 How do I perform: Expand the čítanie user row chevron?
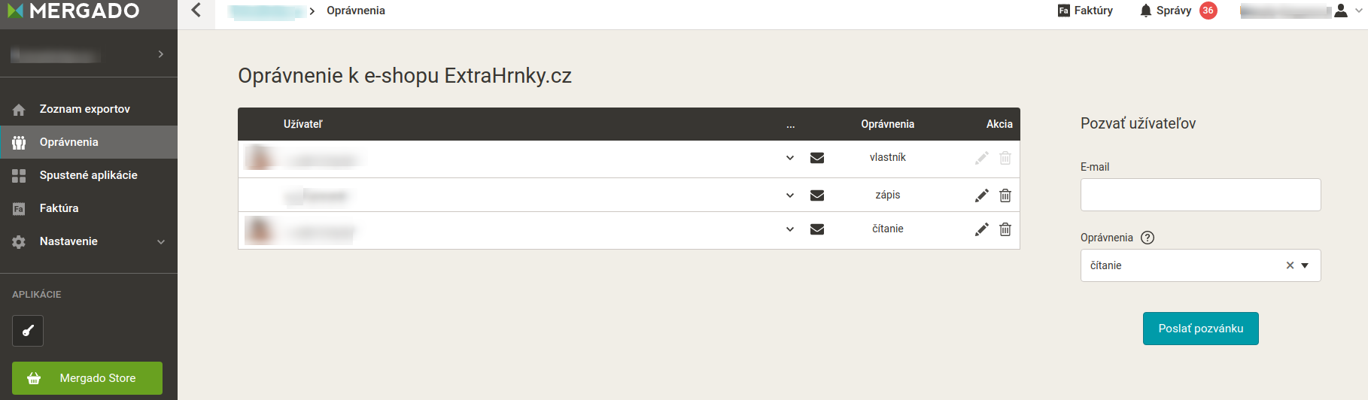[790, 229]
